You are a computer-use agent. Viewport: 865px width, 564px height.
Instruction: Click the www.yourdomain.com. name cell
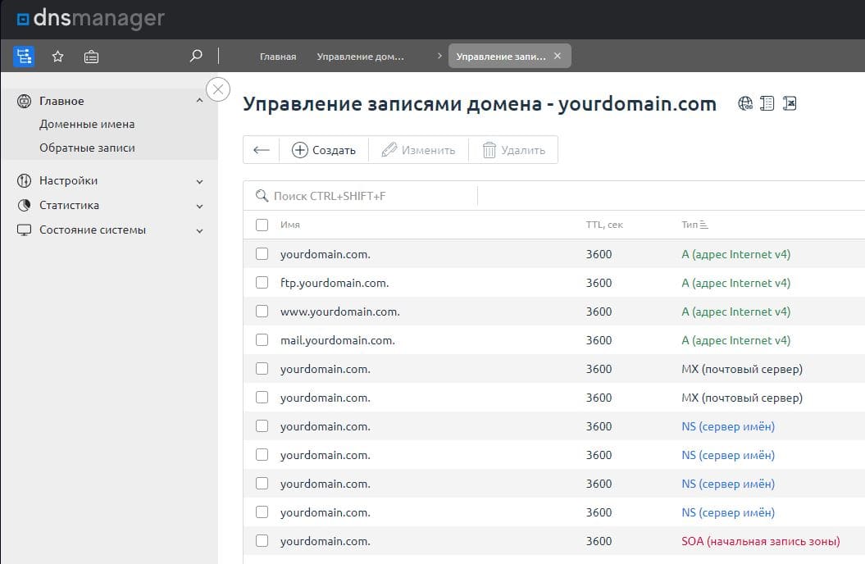pos(339,312)
